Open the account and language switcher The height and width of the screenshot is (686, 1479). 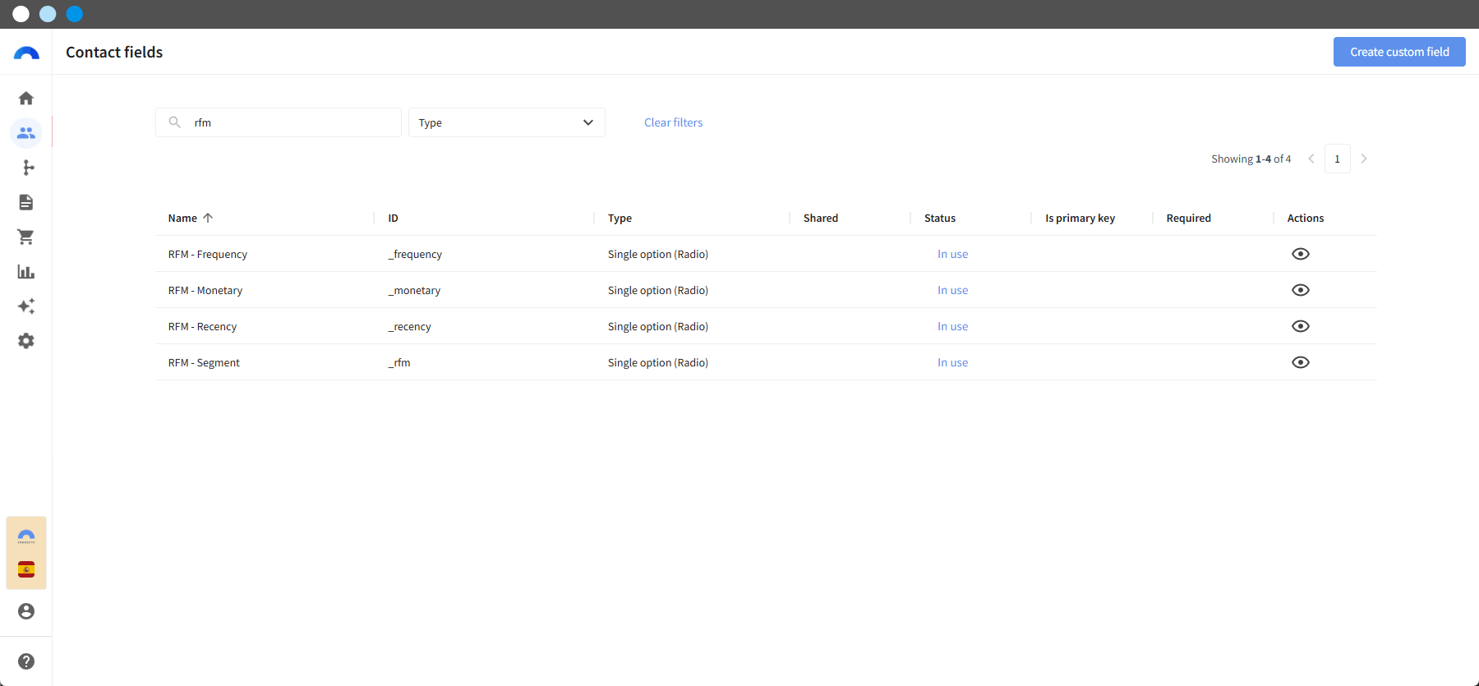click(x=26, y=553)
